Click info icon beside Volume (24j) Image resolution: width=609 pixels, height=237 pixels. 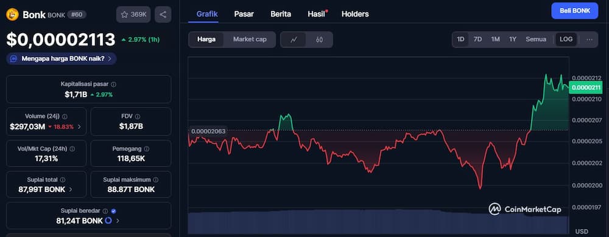point(65,116)
